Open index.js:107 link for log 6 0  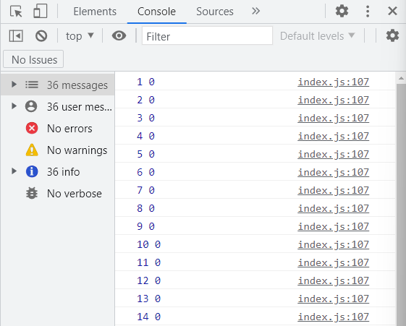coord(333,173)
